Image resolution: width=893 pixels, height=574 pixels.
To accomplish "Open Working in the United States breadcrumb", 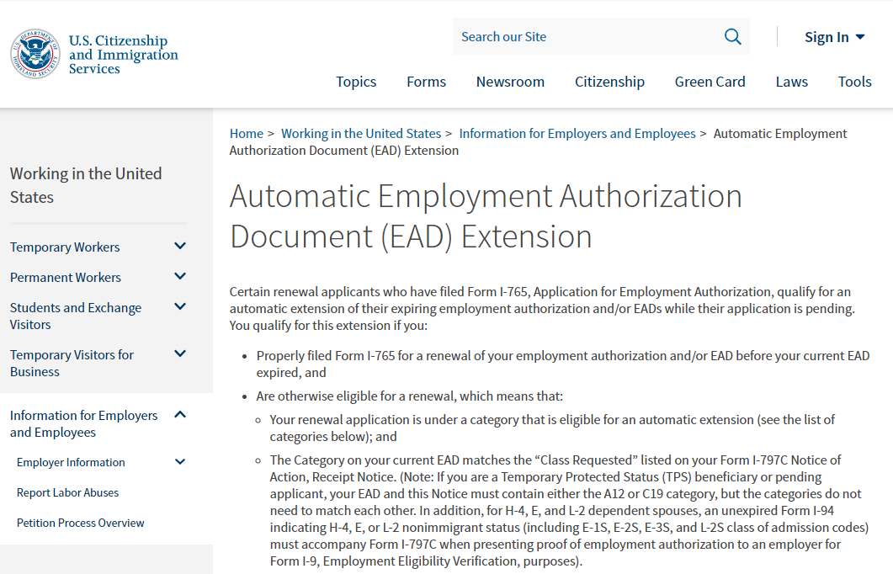I will pyautogui.click(x=361, y=133).
